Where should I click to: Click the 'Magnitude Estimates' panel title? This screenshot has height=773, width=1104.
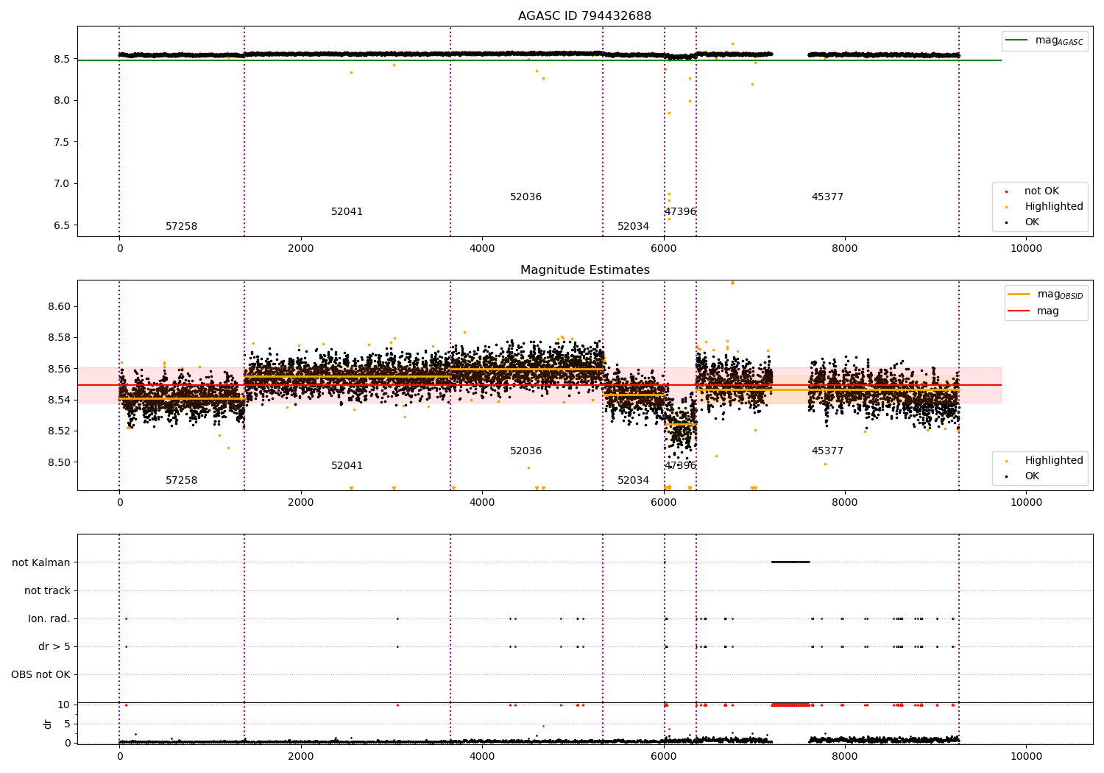coord(584,270)
